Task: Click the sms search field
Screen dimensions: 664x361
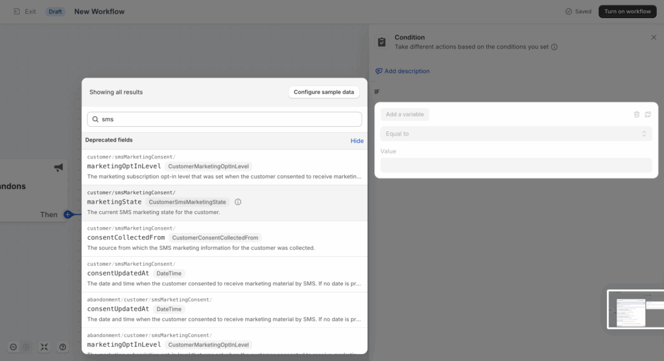Action: pos(224,119)
